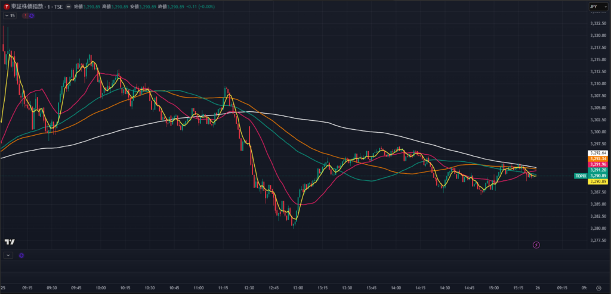The height and width of the screenshot is (294, 611).
Task: Open the JPY currency dropdown
Action: click(x=595, y=7)
